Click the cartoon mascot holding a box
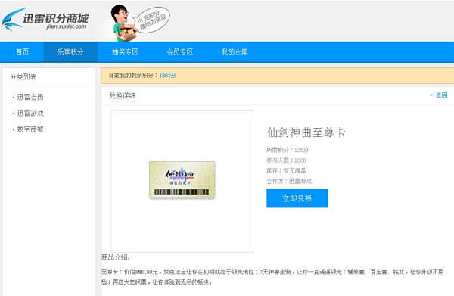Screen dimensions: 454x296 (x=124, y=23)
